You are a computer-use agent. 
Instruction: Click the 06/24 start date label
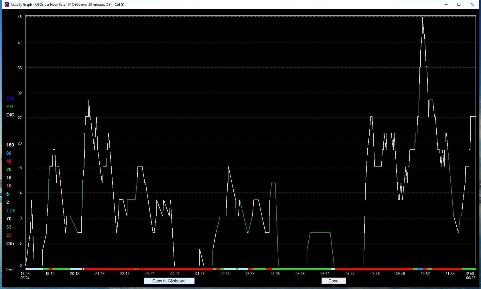coord(25,278)
